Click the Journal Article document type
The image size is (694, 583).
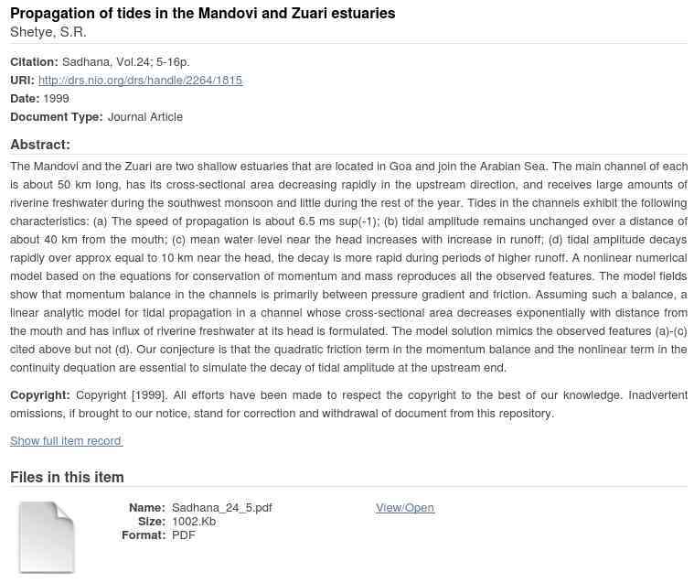click(145, 117)
